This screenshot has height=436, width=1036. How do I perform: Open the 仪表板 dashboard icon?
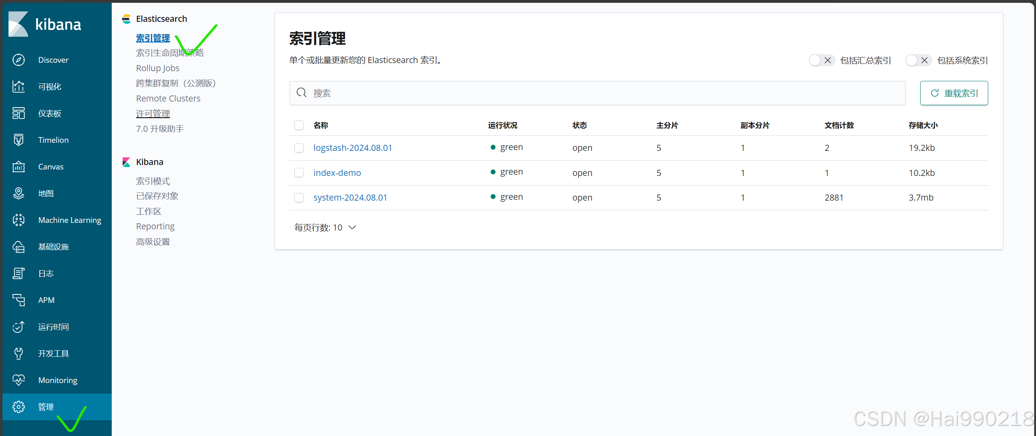19,113
